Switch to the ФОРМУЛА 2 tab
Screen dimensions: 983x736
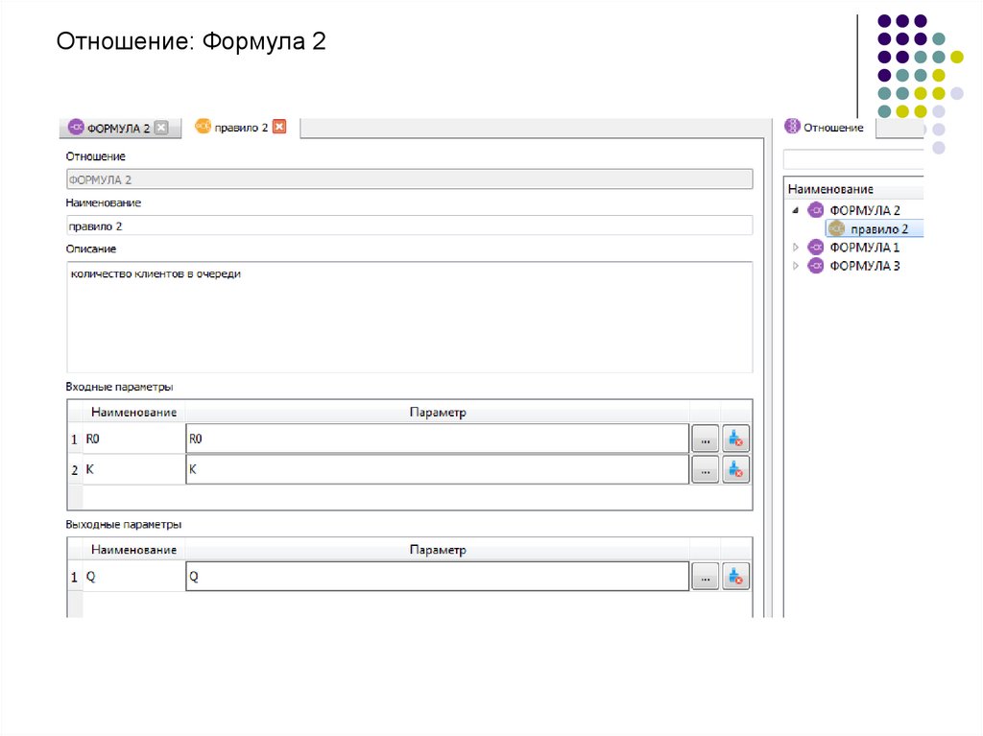click(x=118, y=128)
